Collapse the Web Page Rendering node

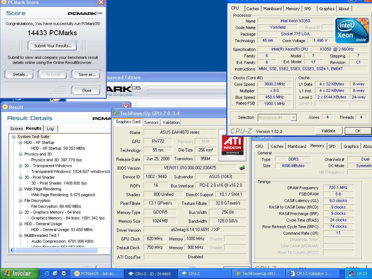tap(20, 189)
